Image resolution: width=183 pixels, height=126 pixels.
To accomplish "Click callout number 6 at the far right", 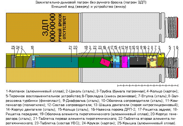I will (x=177, y=47).
